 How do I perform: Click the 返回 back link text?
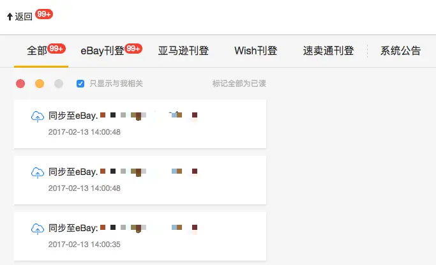(x=24, y=17)
